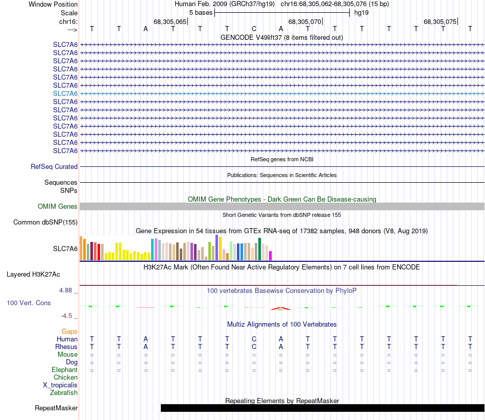The image size is (485, 420).
Task: Click the Common dbSNP(155) label
Action: pyautogui.click(x=45, y=222)
